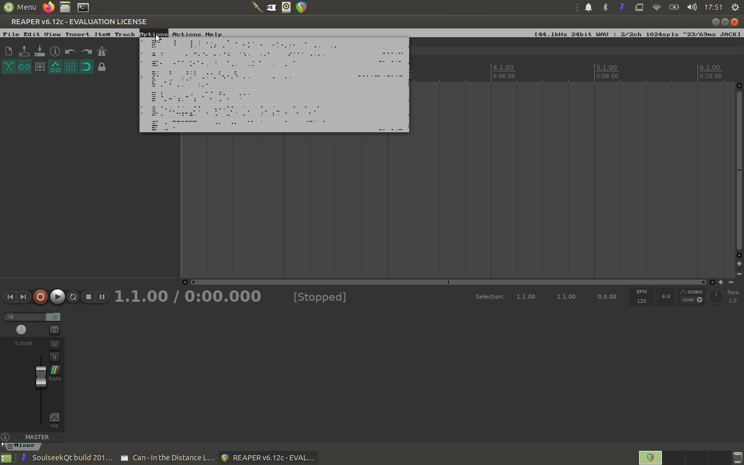The image size is (744, 465).
Task: Open the Edit menu
Action: [32, 34]
